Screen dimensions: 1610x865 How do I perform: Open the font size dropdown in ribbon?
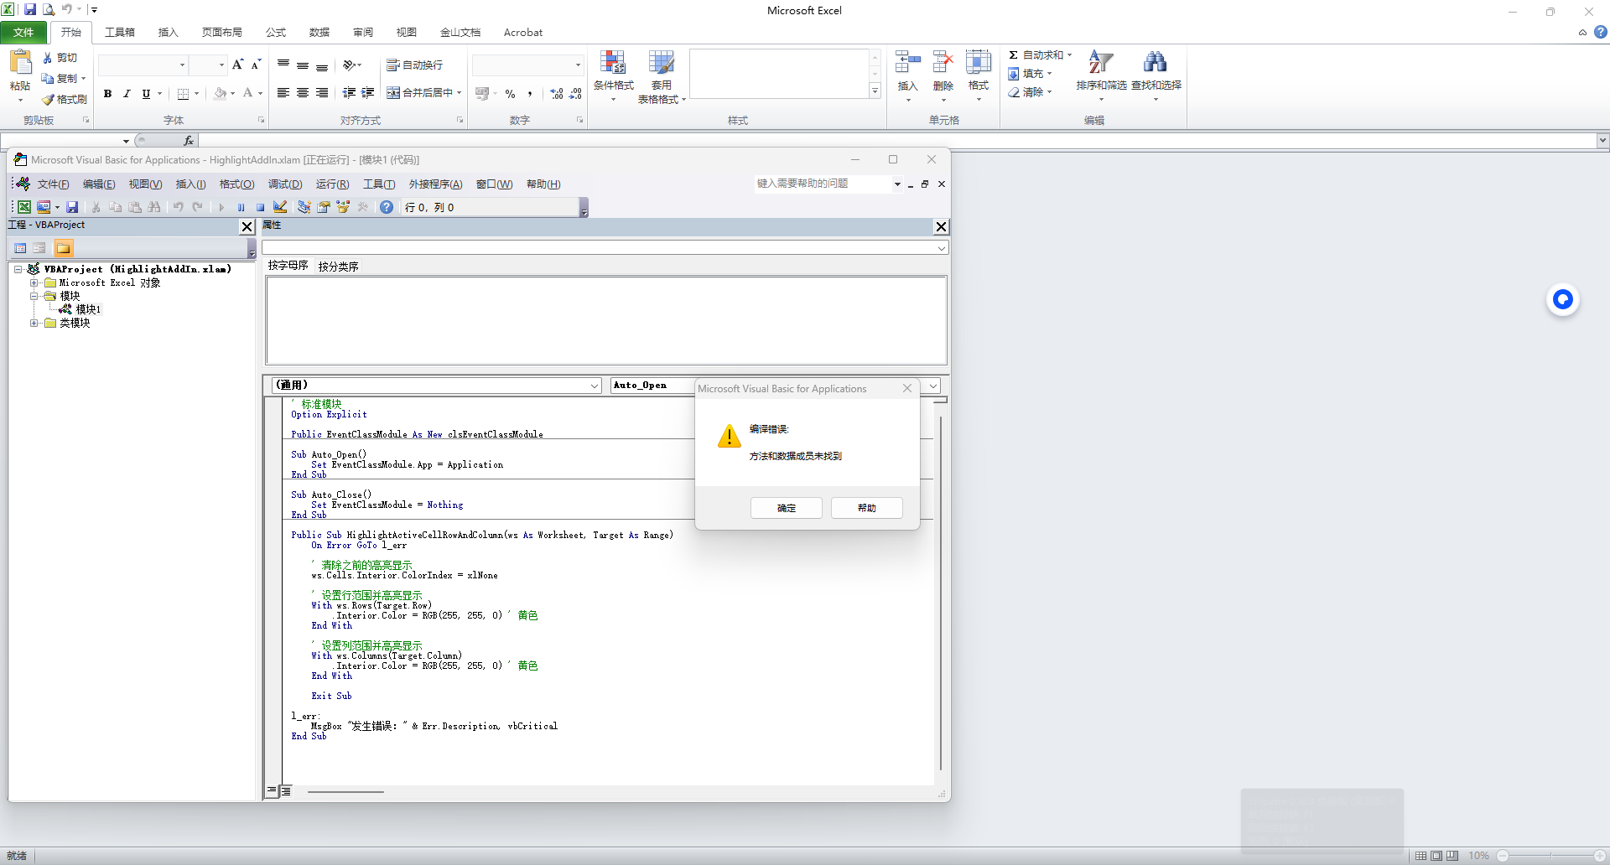tap(221, 65)
